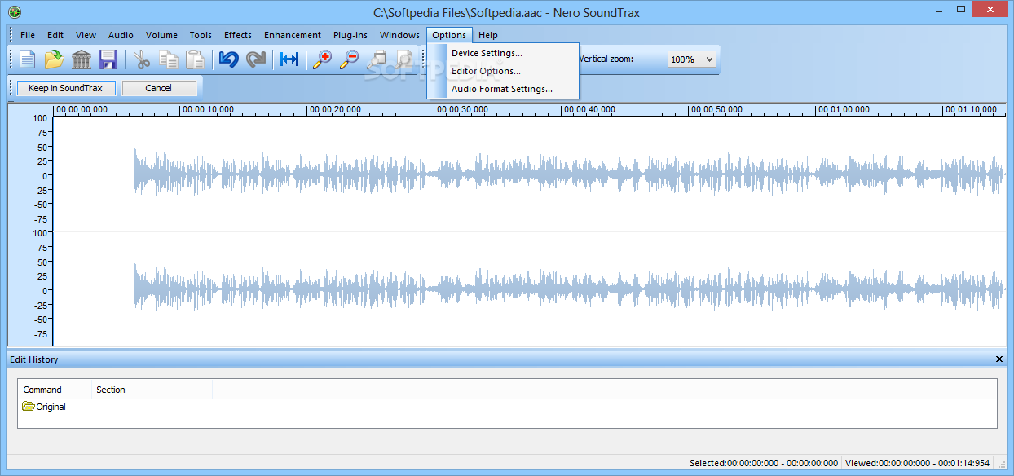The height and width of the screenshot is (476, 1014).
Task: Click the New file icon
Action: pyautogui.click(x=29, y=59)
